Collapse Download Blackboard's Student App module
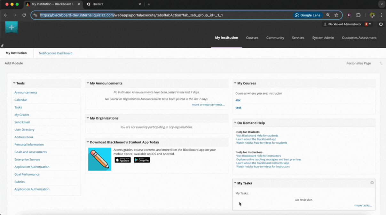This screenshot has height=215, width=386. [x=88, y=142]
